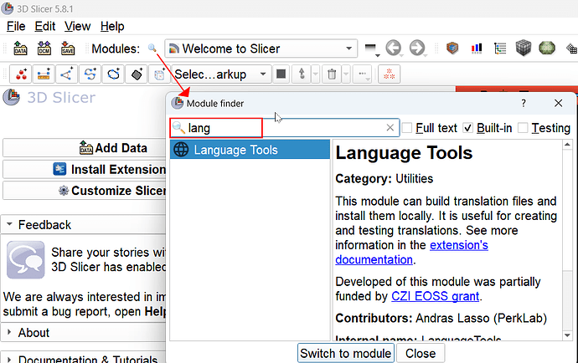Open the View menu
This screenshot has width=578, height=363.
coord(77,27)
